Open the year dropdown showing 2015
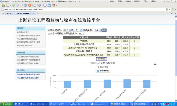This screenshot has width=177, height=106. click(x=67, y=30)
